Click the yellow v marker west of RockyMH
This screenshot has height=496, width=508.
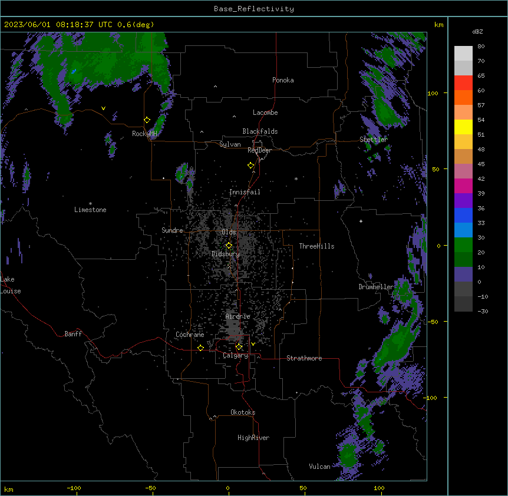103,108
